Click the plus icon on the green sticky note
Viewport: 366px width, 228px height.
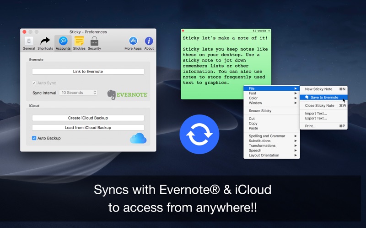point(269,31)
